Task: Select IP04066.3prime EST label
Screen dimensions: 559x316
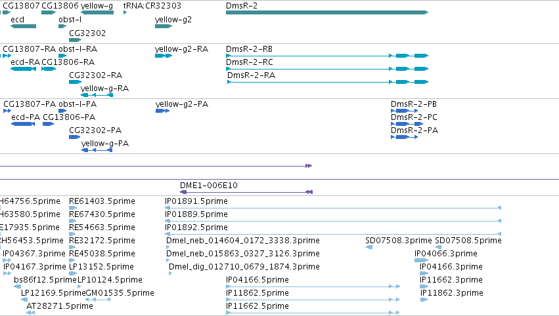Action: (445, 254)
